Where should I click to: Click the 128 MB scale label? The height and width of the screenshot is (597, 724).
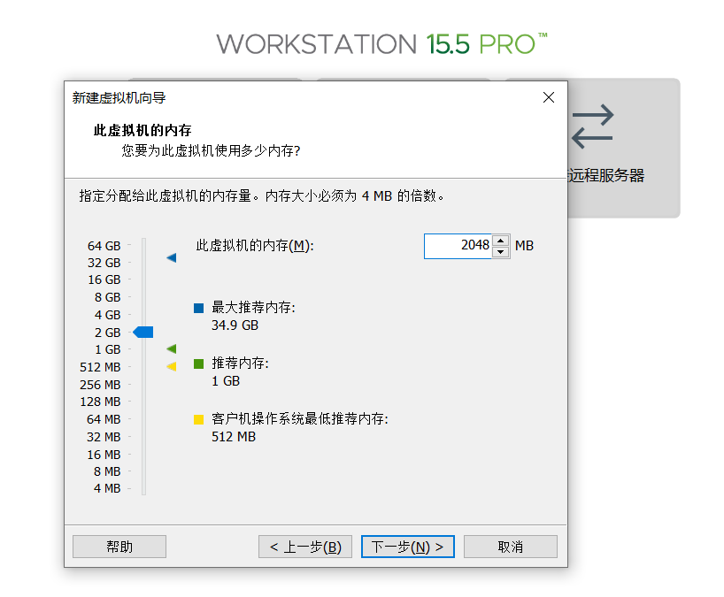(100, 402)
